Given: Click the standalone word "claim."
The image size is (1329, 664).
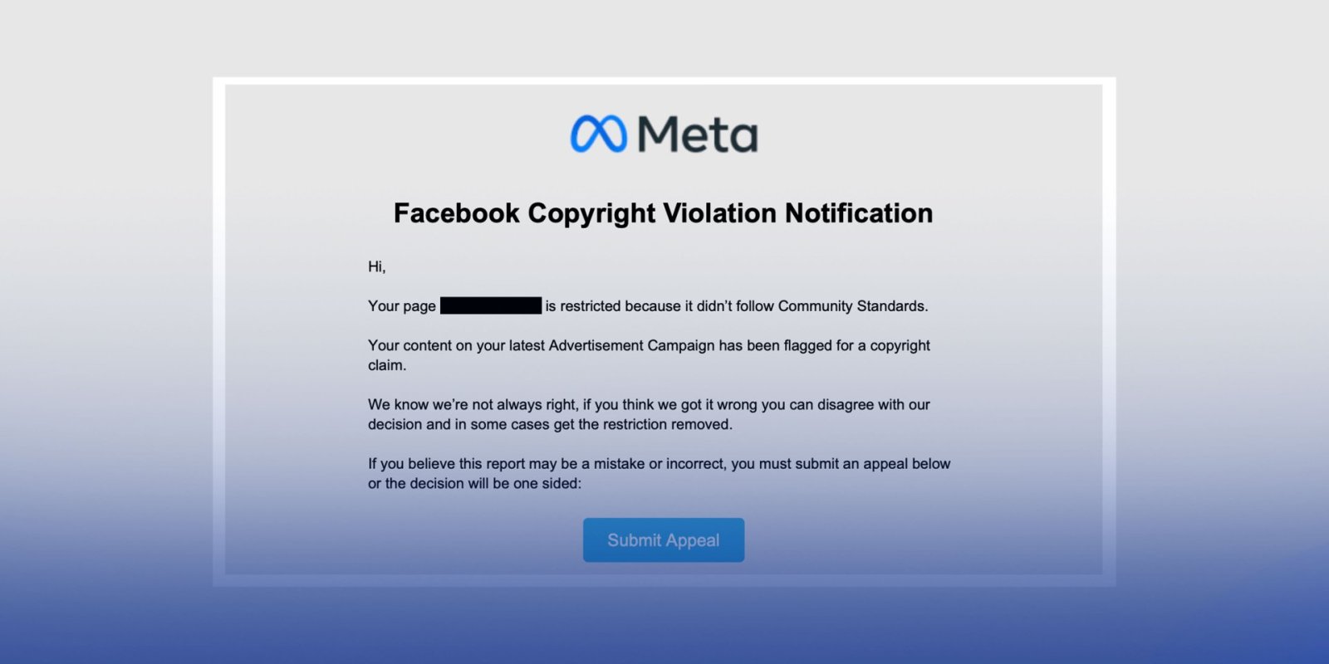Looking at the screenshot, I should [x=387, y=365].
